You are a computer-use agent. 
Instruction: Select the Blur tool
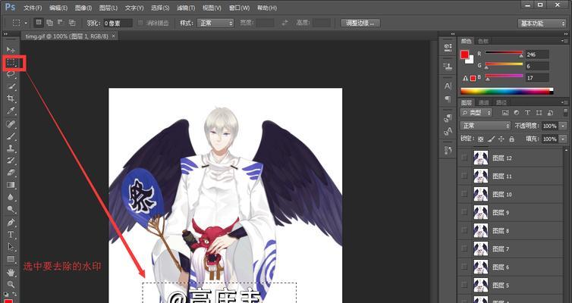tap(11, 198)
